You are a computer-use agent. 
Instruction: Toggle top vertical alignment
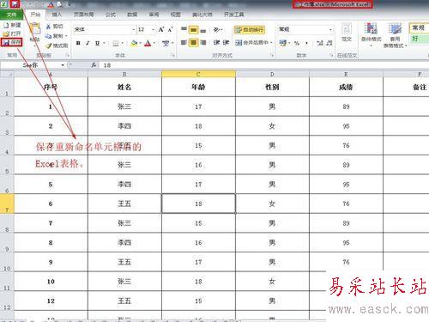tap(184, 30)
